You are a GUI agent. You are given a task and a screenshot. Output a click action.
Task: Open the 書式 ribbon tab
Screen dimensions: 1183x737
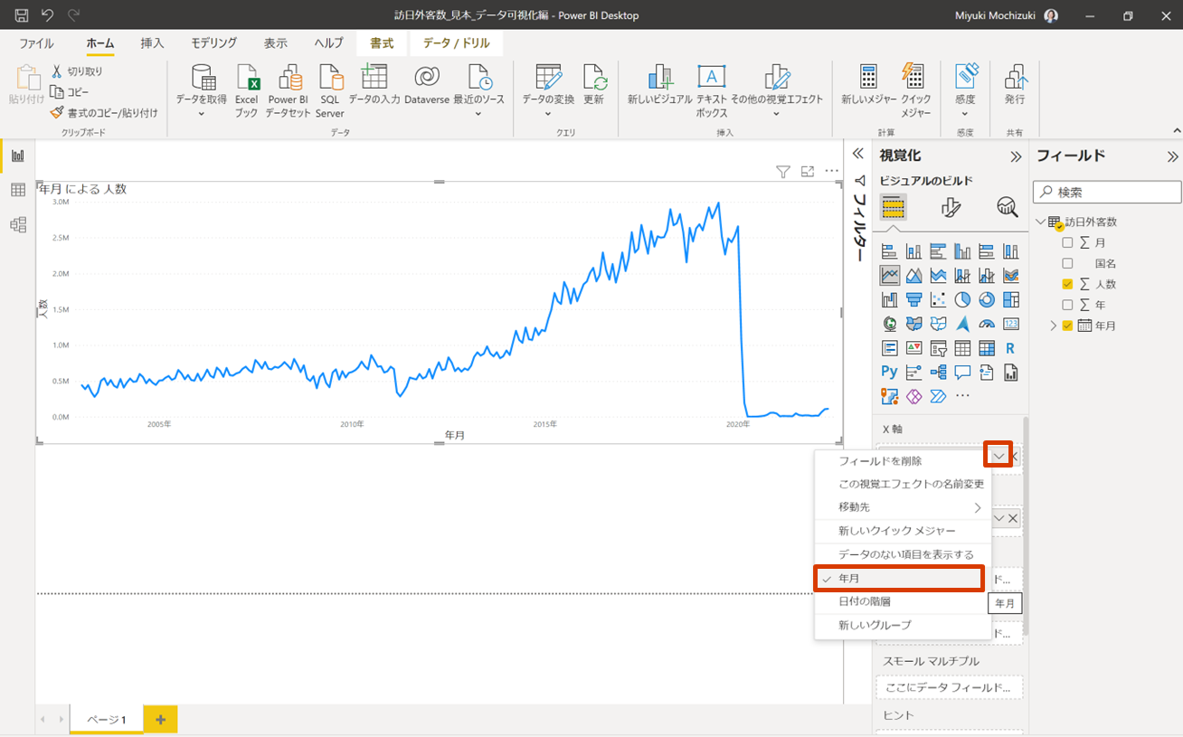(x=382, y=43)
